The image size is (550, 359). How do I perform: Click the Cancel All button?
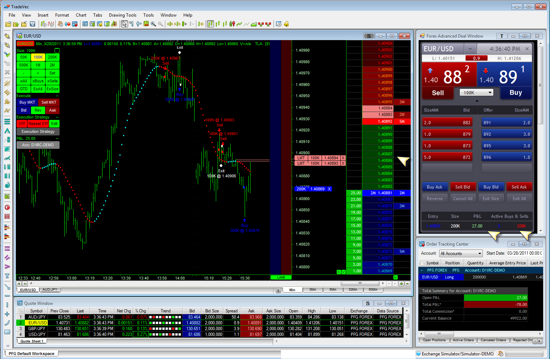[x=463, y=198]
